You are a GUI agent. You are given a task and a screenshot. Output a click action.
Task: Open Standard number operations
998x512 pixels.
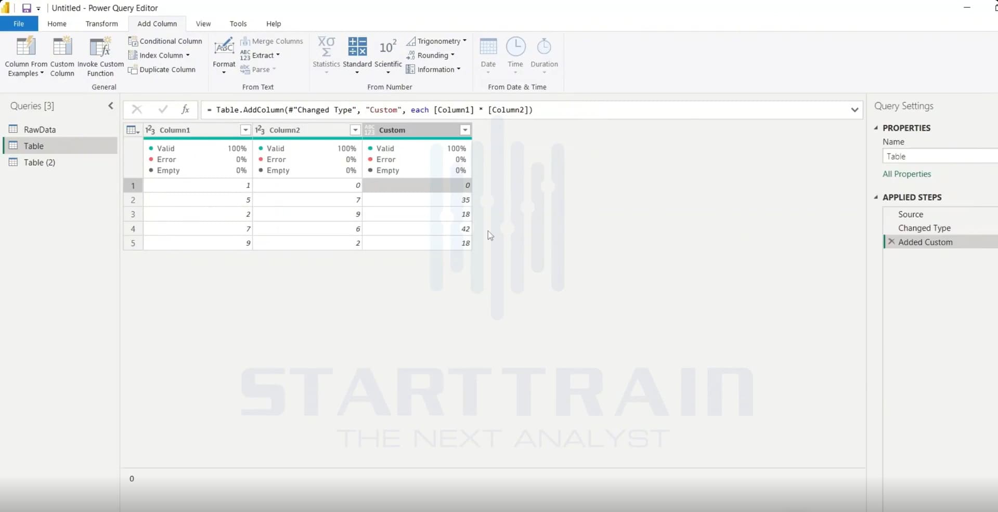[x=357, y=55]
